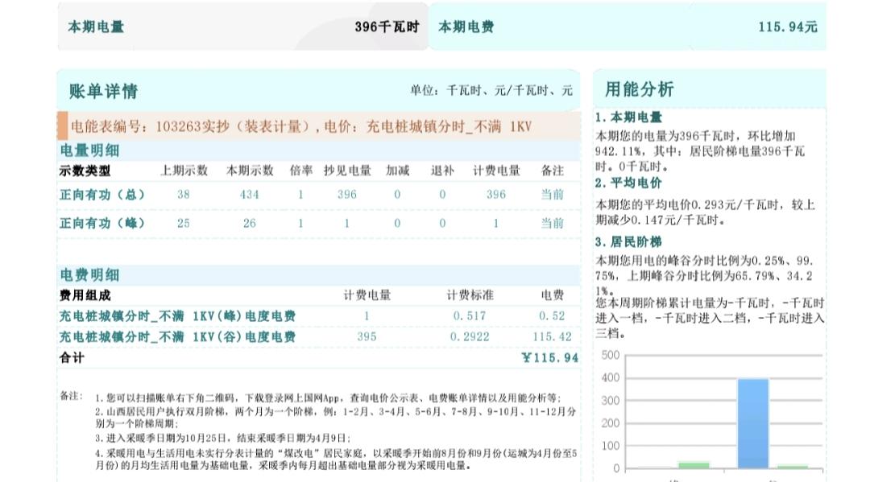This screenshot has height=482, width=870.
Task: Click the valley rate value 0.2922
Action: click(x=470, y=337)
